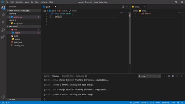
Task: Split the app.ts editor right
Action: [x=123, y=7]
